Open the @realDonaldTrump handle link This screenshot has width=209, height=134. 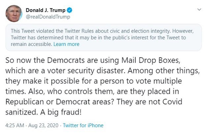click(x=48, y=17)
